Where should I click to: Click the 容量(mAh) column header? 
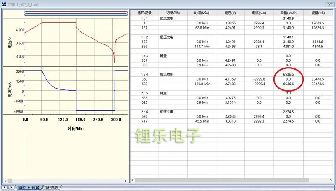click(x=289, y=13)
